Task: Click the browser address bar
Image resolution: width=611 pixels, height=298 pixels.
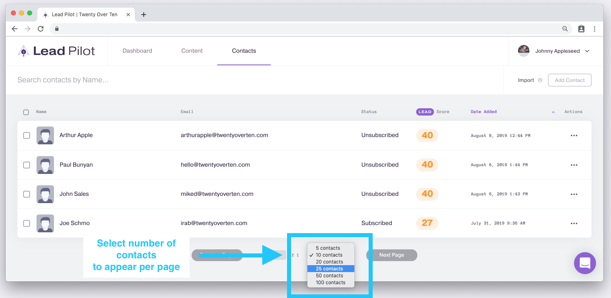Action: coord(311,29)
